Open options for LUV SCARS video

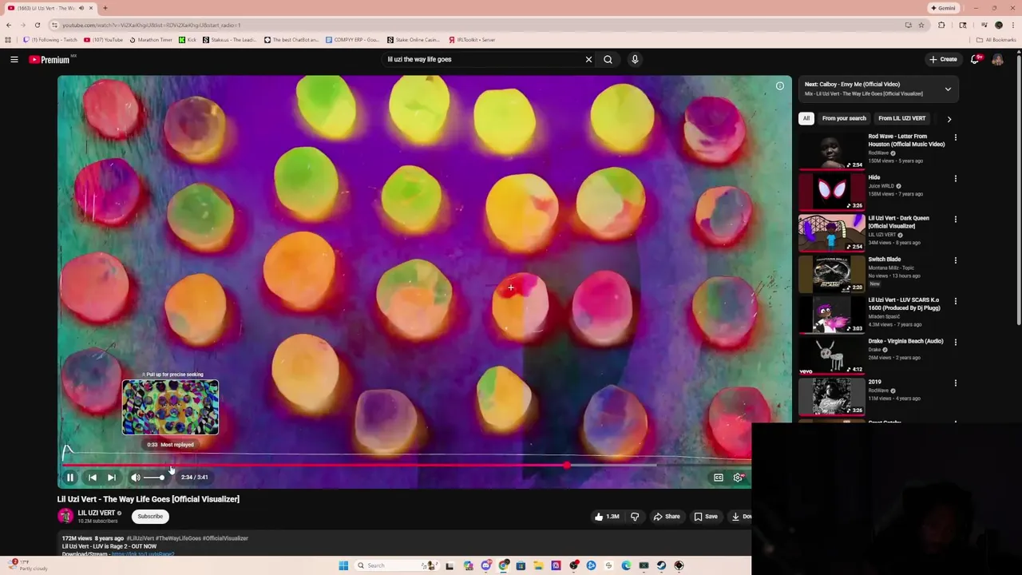click(x=955, y=301)
